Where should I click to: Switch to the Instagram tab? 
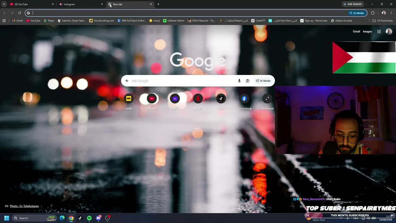81,4
